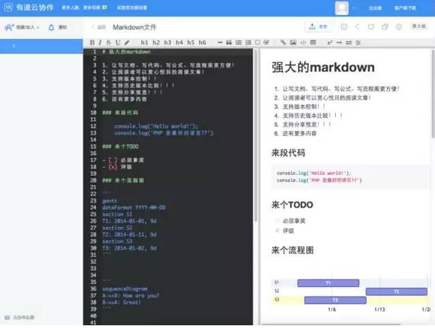Image resolution: width=435 pixels, height=328 pixels.
Task: Go back with the 返回 button
Action: tap(98, 27)
